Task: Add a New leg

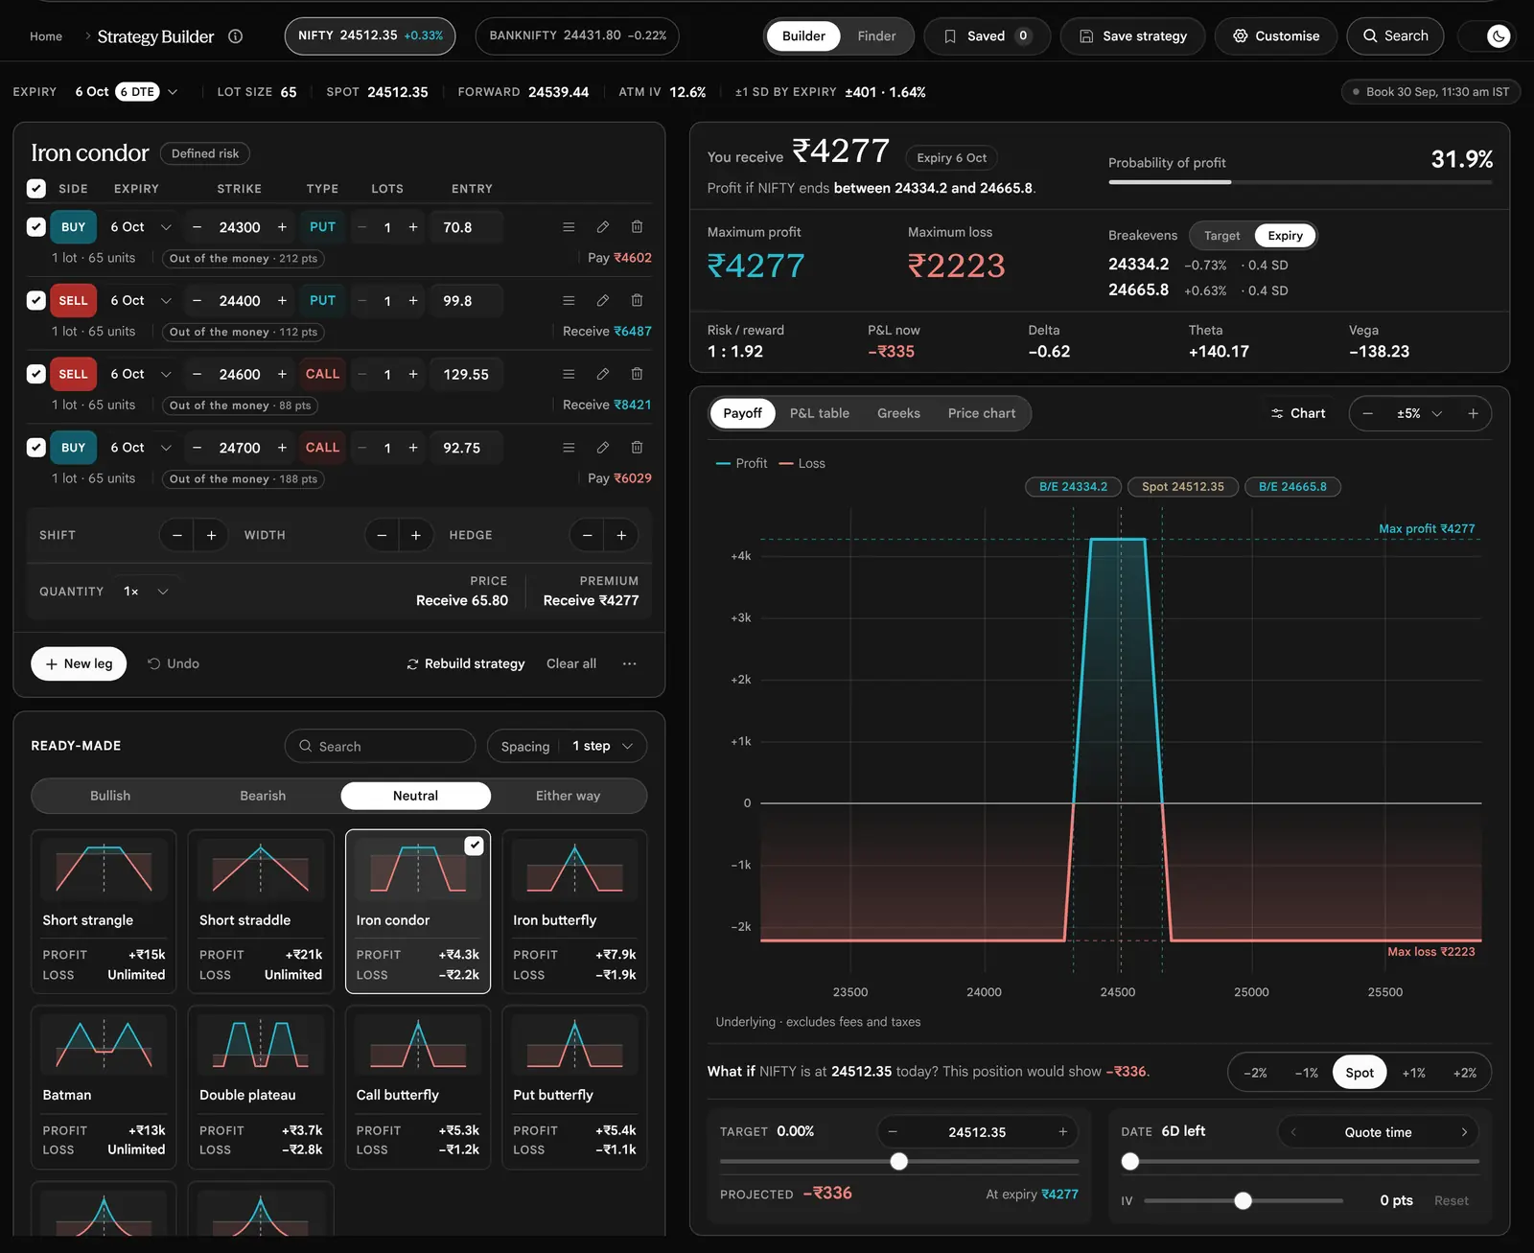Action: (79, 663)
